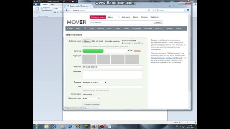Switch to Firefox in the taskbar
The width and height of the screenshot is (230, 129).
(94, 126)
